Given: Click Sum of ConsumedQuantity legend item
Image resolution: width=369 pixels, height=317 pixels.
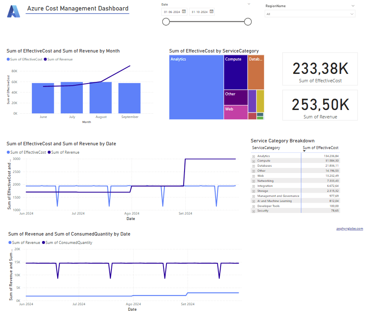Looking at the screenshot, I should (67, 243).
